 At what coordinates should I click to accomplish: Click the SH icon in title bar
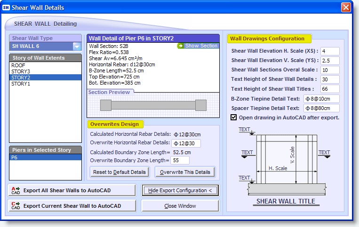click(x=6, y=8)
